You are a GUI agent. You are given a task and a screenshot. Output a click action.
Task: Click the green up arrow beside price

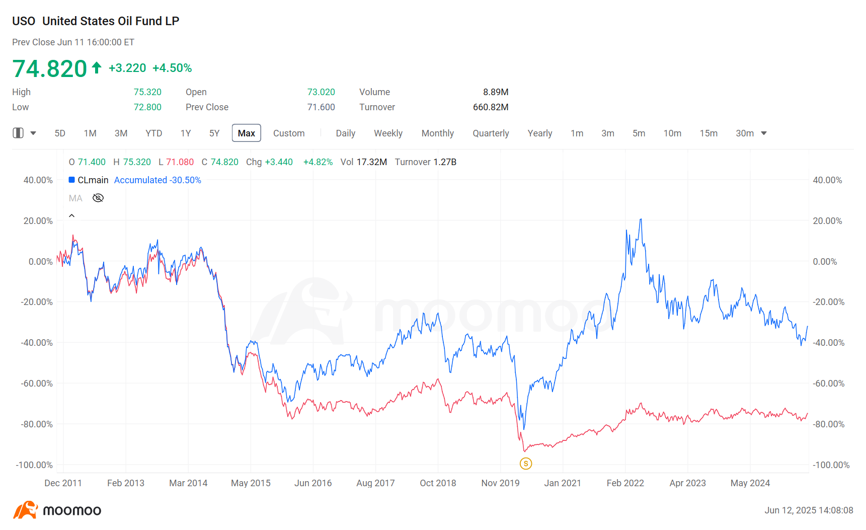(x=97, y=67)
